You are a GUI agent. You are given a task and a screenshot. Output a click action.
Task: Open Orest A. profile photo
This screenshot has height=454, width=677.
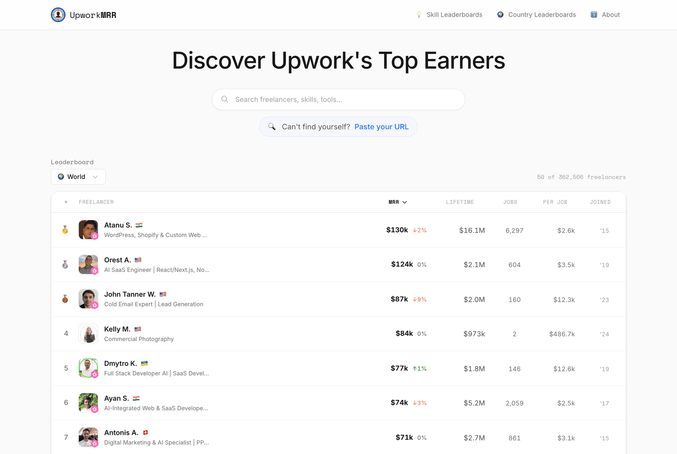click(x=88, y=264)
